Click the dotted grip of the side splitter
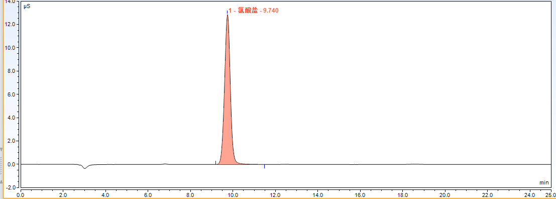Screen dimensions: 556x199 click(x=2, y=166)
